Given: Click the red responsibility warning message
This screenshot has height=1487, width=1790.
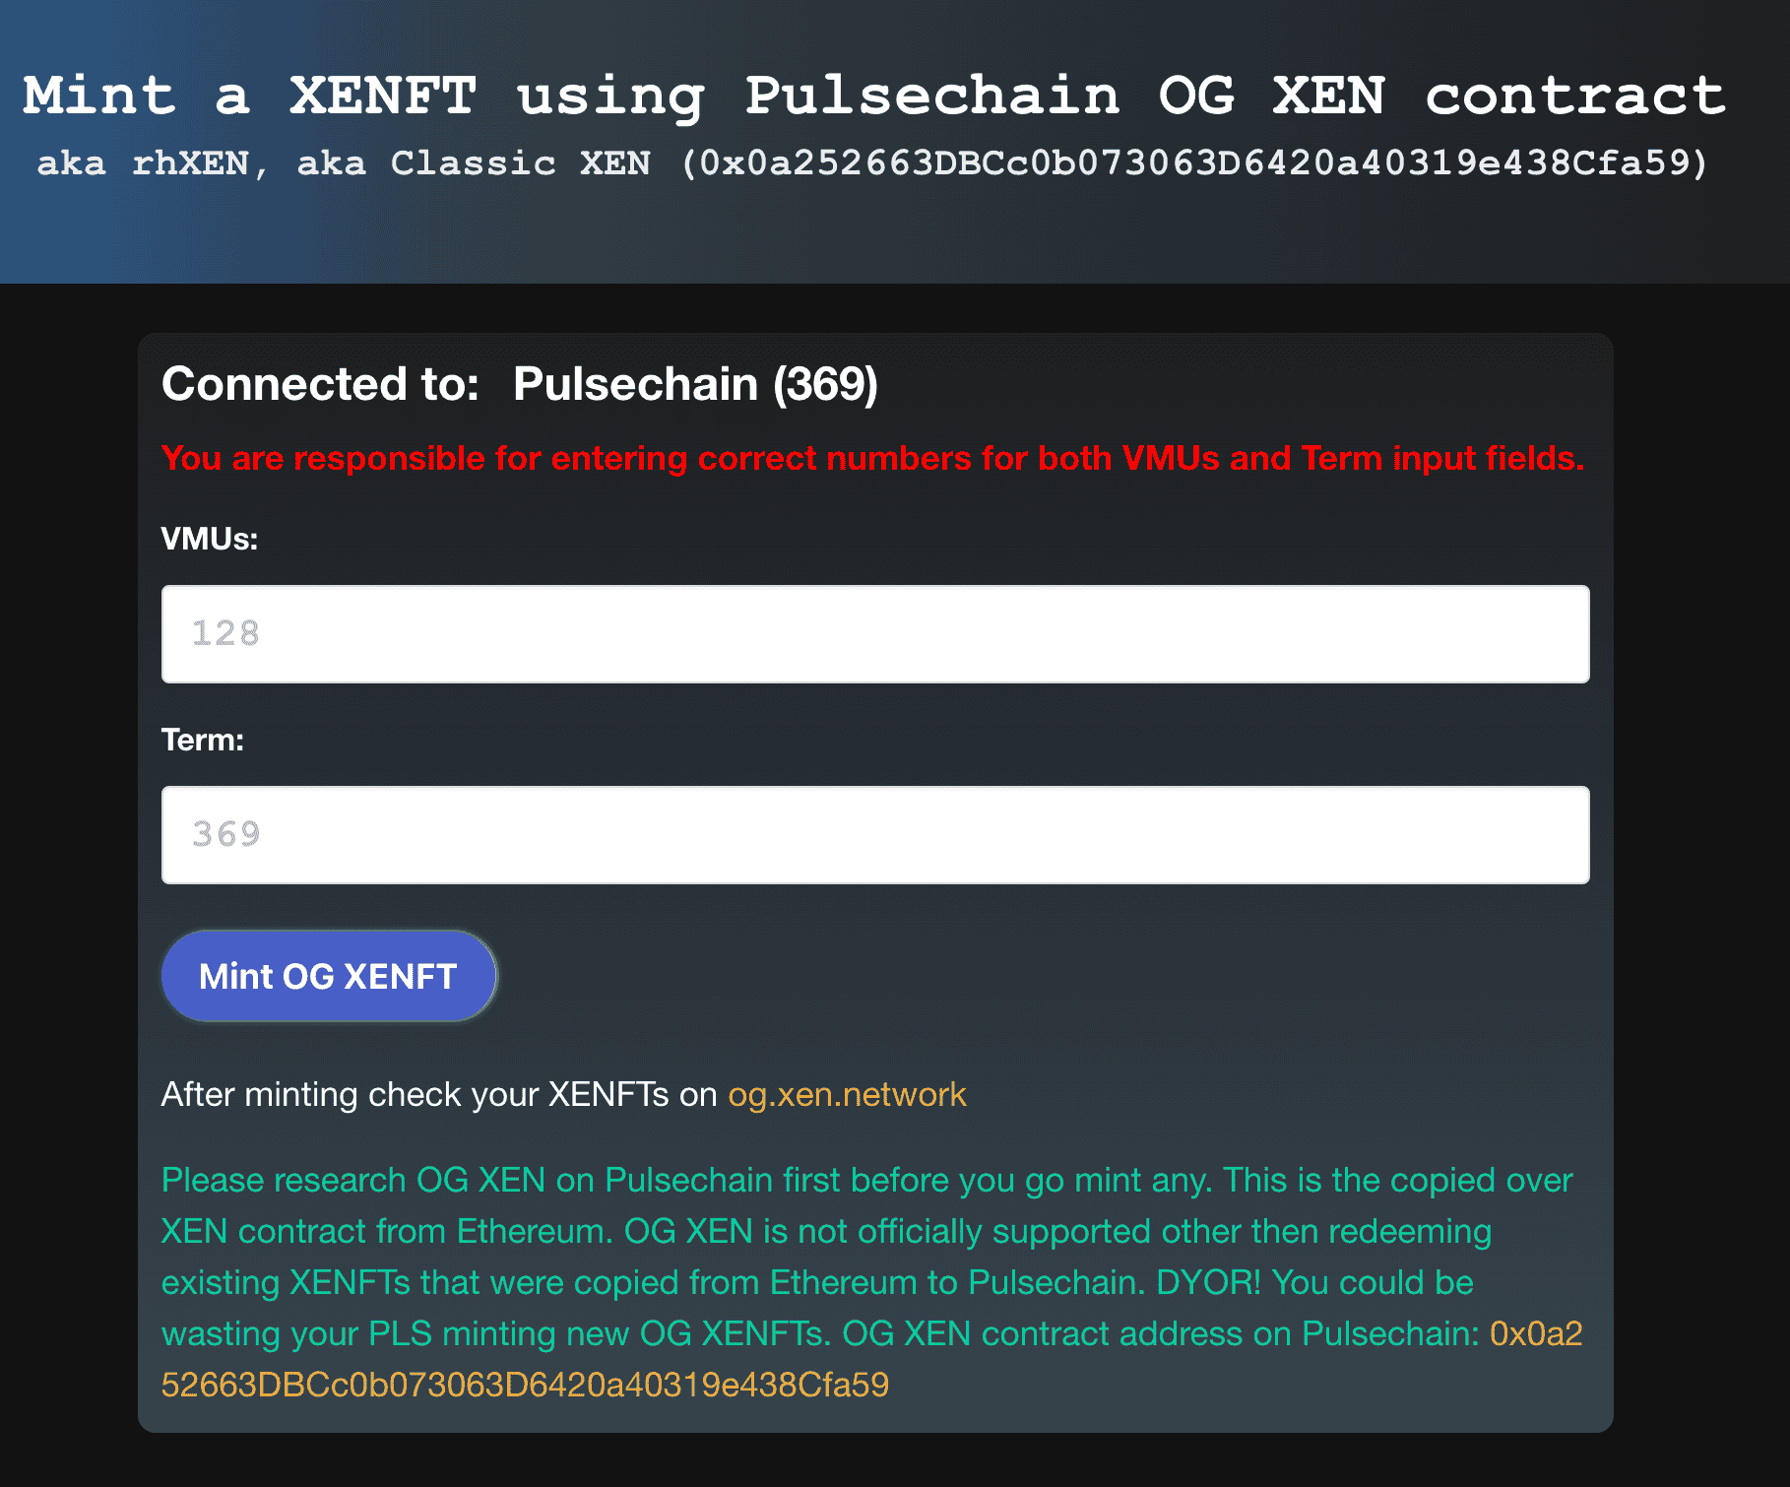Looking at the screenshot, I should point(874,458).
